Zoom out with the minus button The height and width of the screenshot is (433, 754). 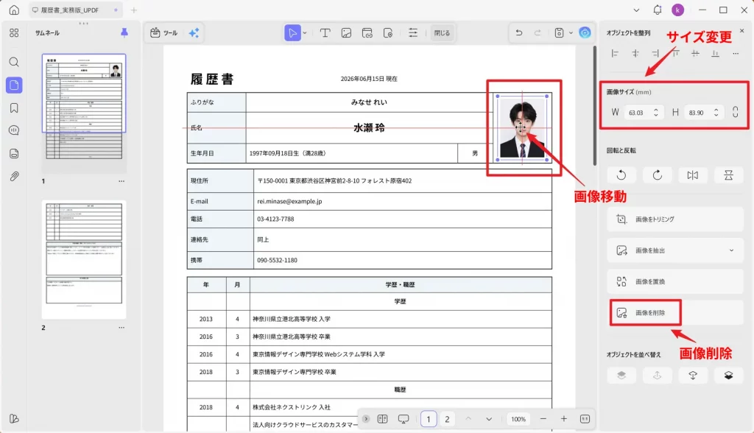tap(543, 419)
